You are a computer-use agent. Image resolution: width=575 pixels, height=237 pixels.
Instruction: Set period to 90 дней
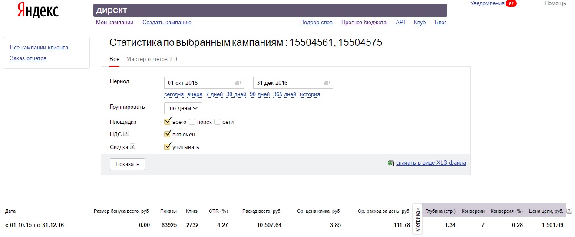click(260, 94)
